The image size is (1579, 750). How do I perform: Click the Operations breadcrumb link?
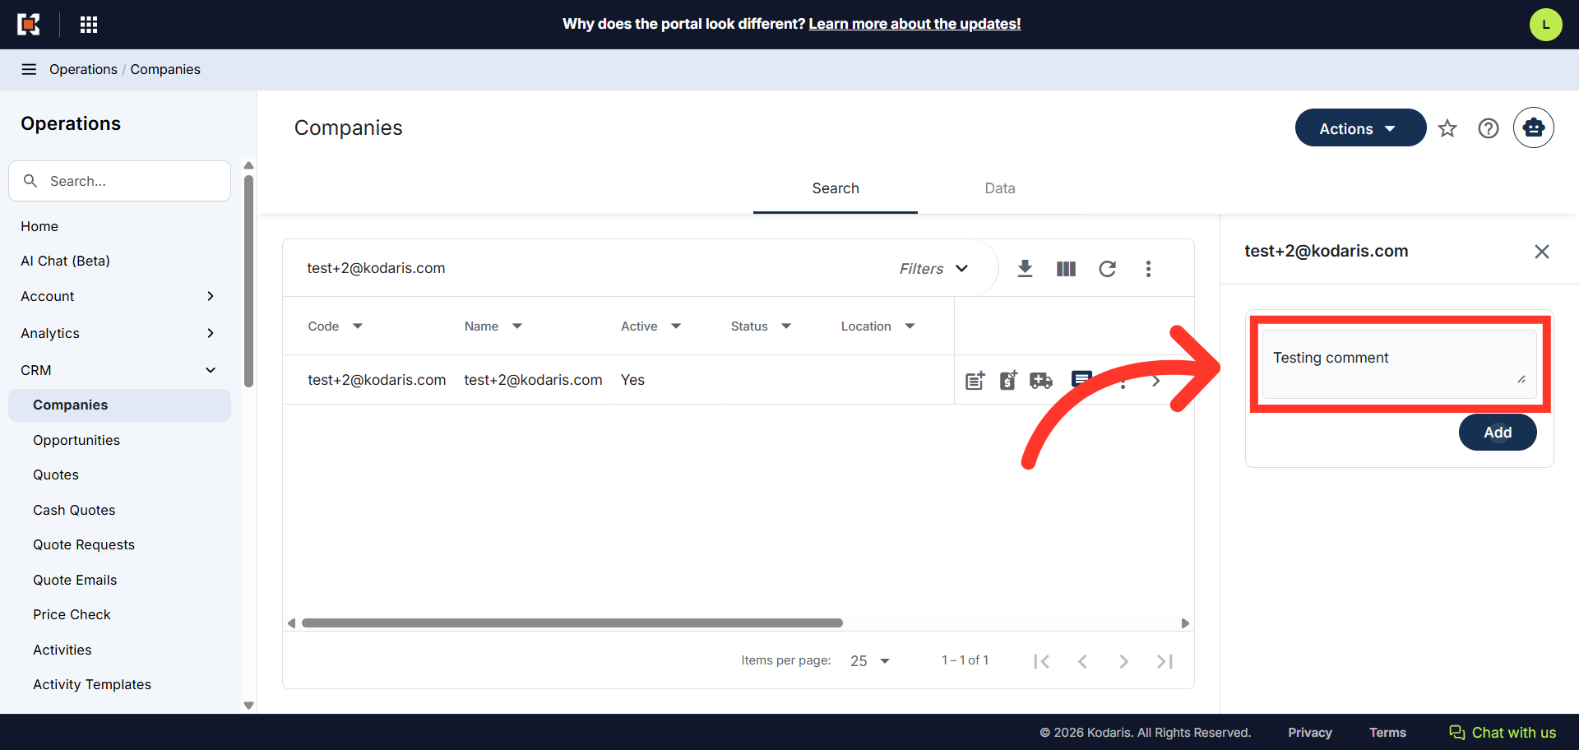tap(83, 69)
